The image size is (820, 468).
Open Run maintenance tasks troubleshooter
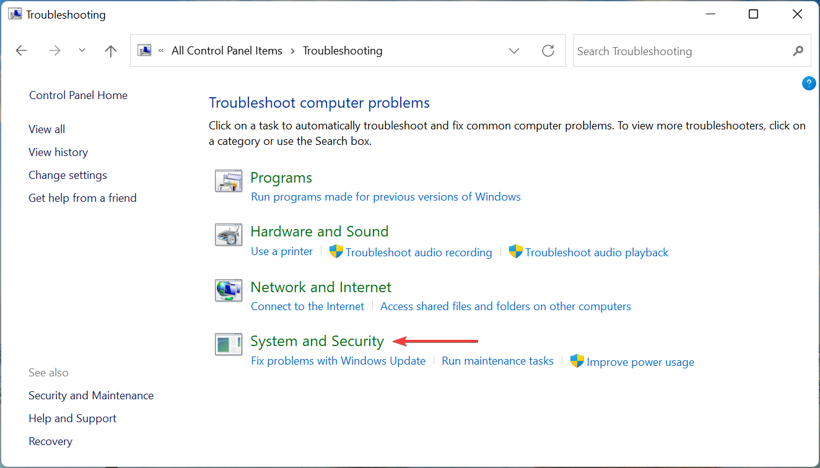tap(497, 361)
